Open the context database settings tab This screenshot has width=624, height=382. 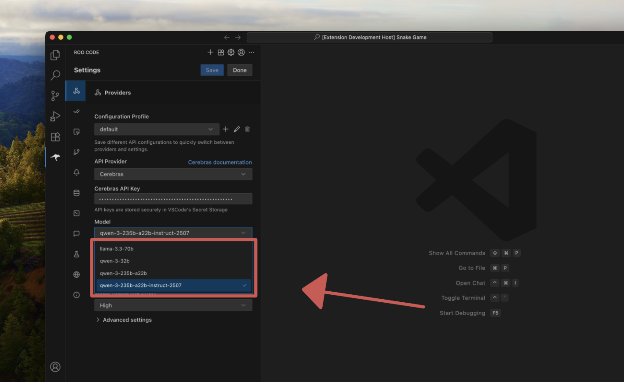[x=77, y=193]
